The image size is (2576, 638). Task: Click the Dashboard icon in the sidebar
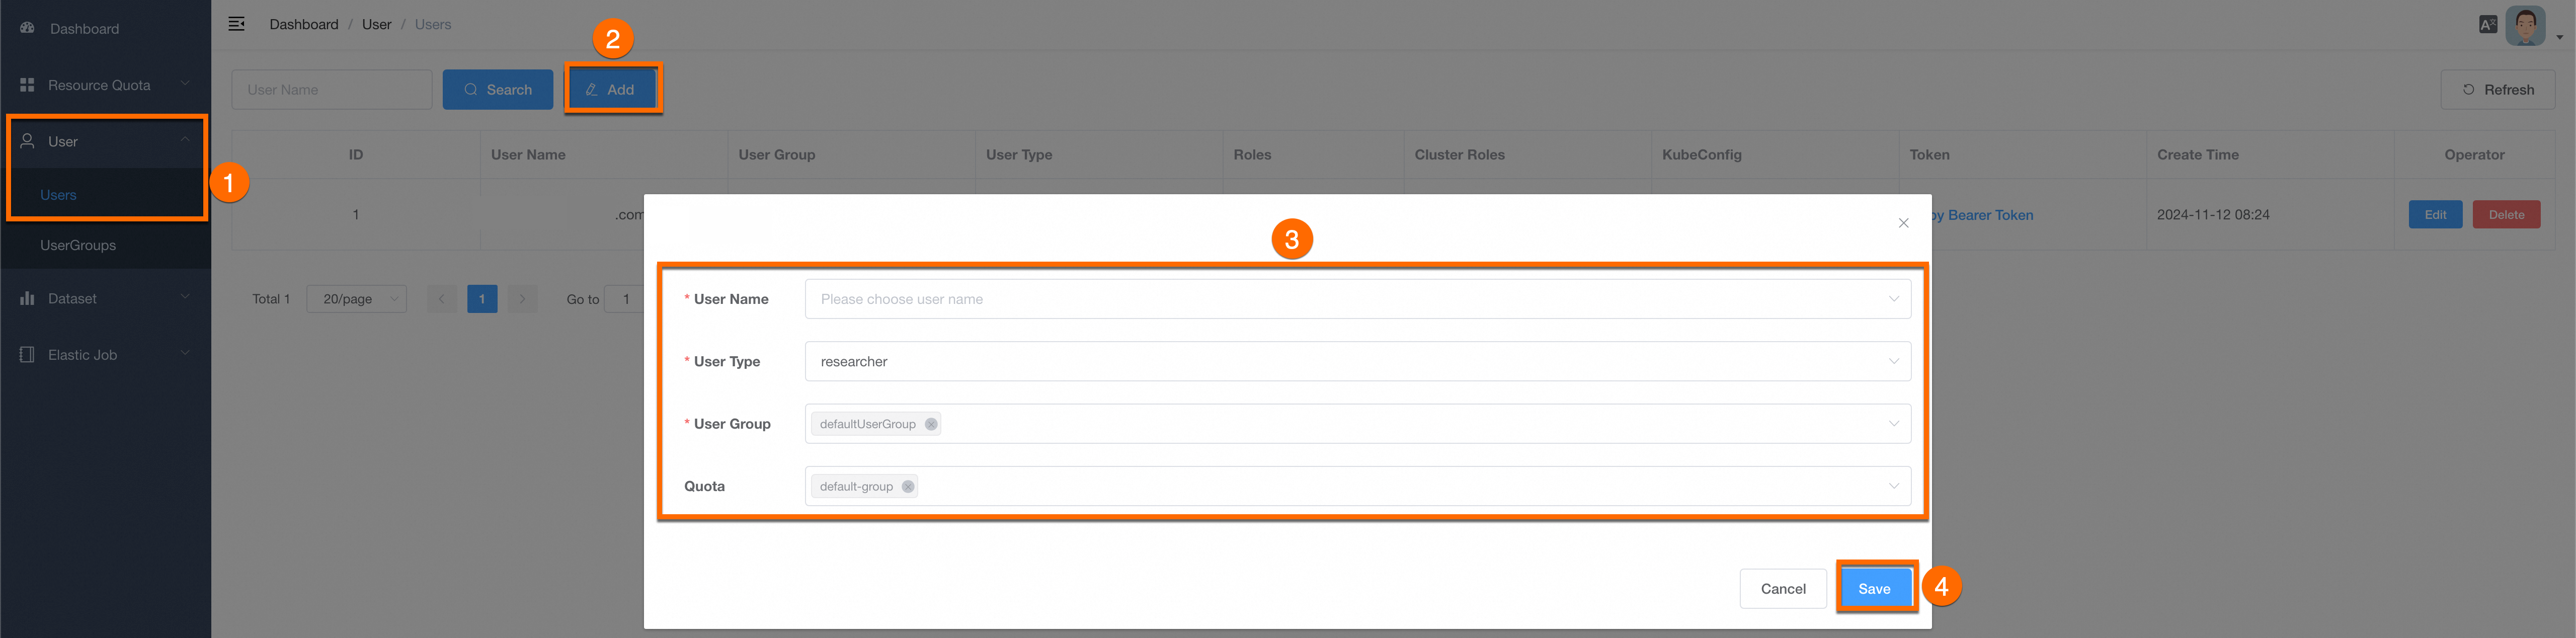[28, 28]
